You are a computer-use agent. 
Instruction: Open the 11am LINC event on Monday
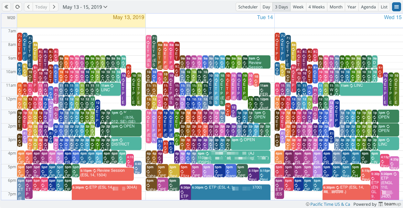click(x=110, y=89)
